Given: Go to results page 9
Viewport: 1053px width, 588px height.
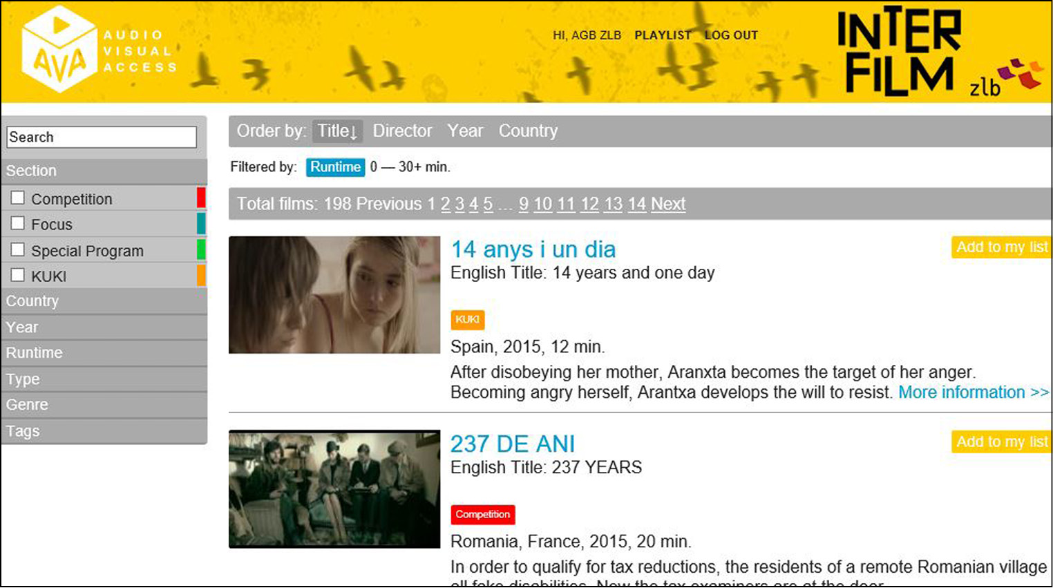Looking at the screenshot, I should (524, 204).
